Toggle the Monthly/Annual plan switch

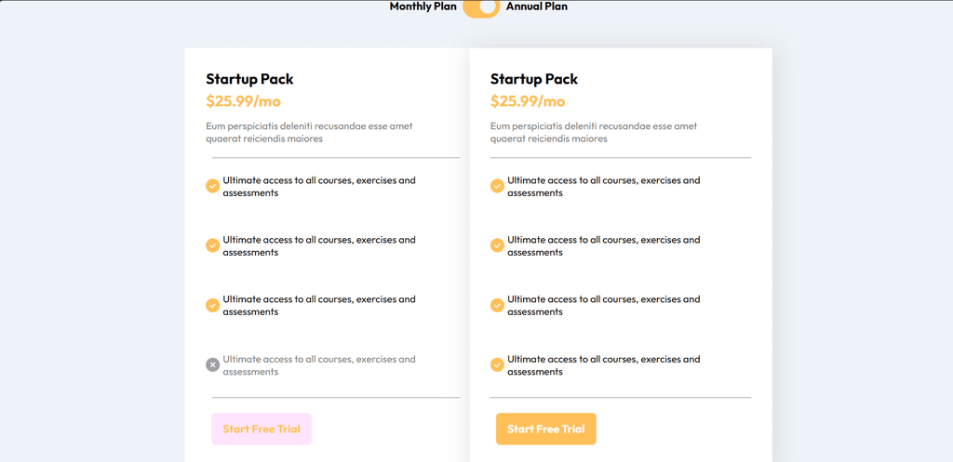click(x=481, y=7)
